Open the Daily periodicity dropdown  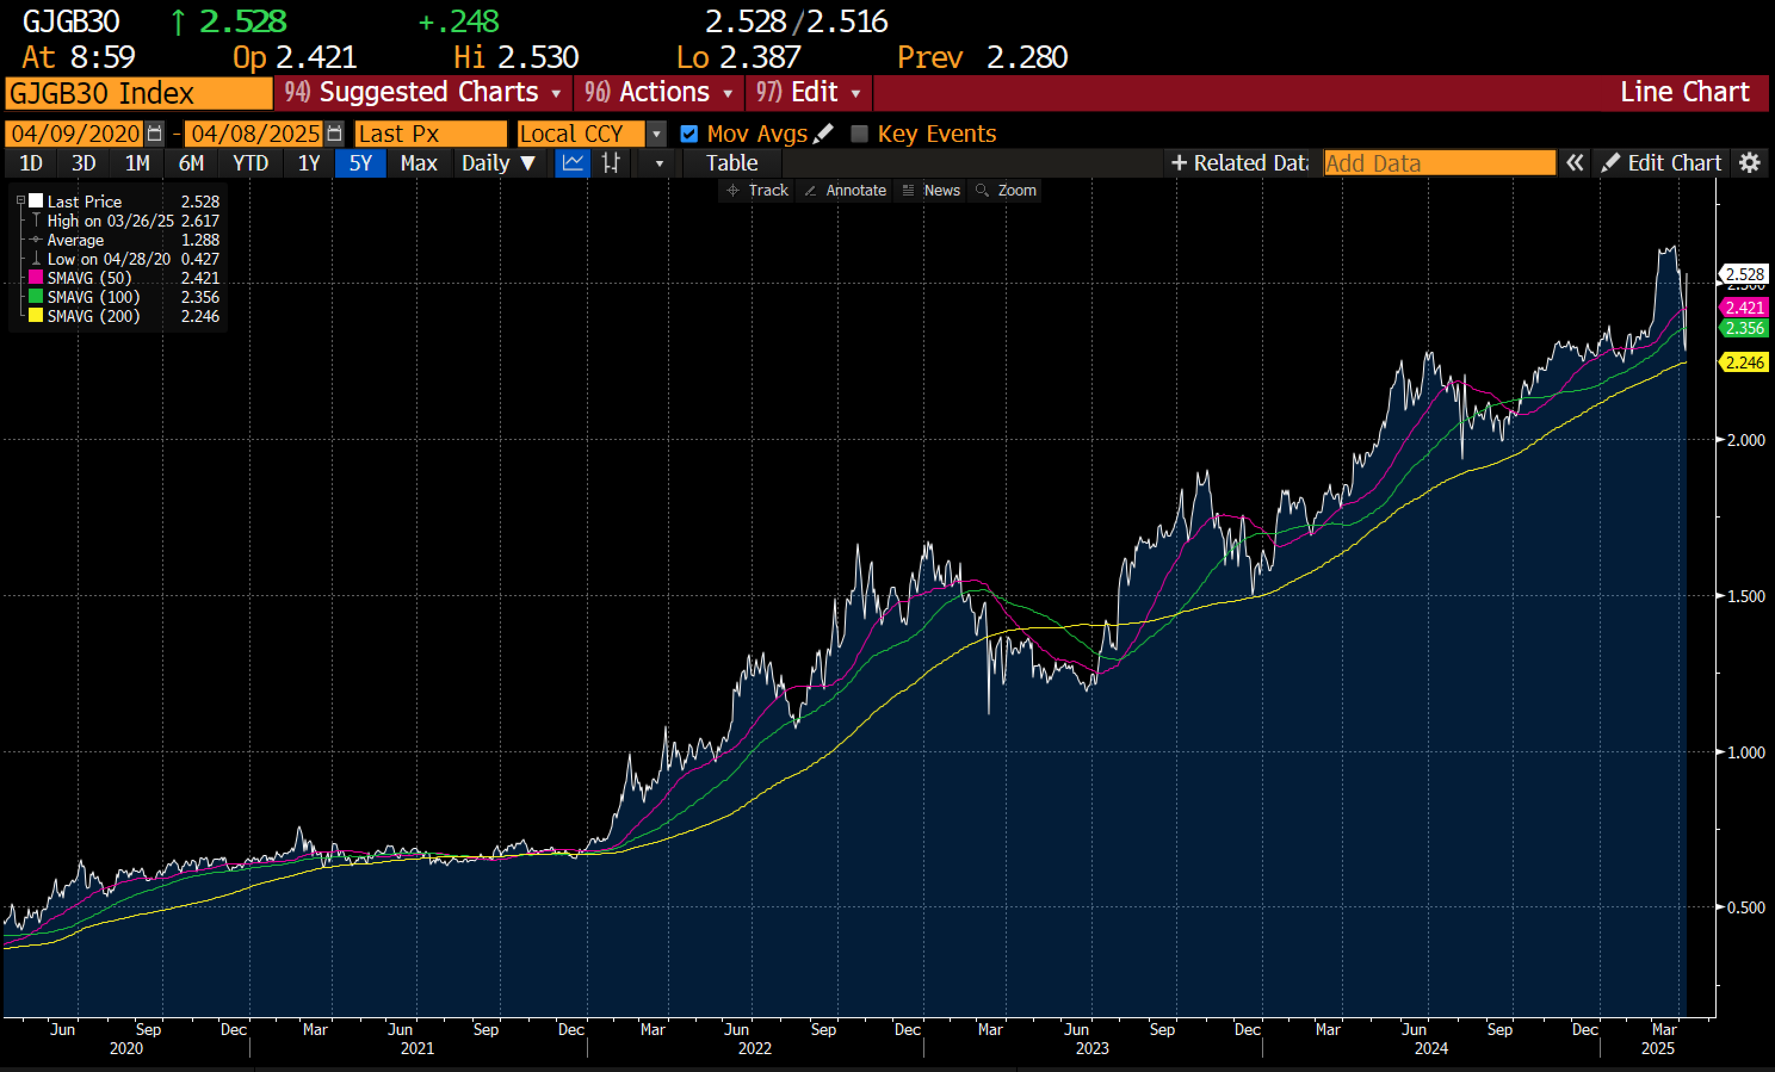click(x=499, y=163)
